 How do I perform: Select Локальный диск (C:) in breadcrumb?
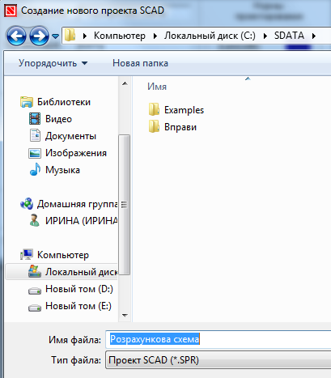click(210, 36)
